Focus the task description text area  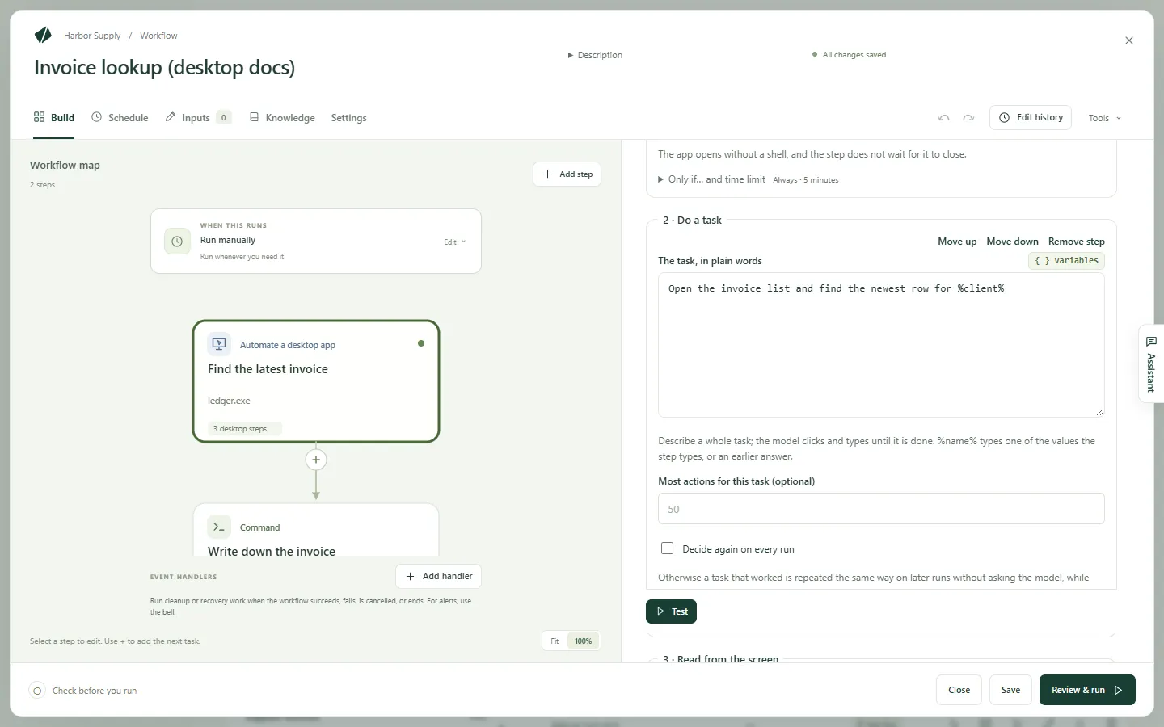pos(881,345)
